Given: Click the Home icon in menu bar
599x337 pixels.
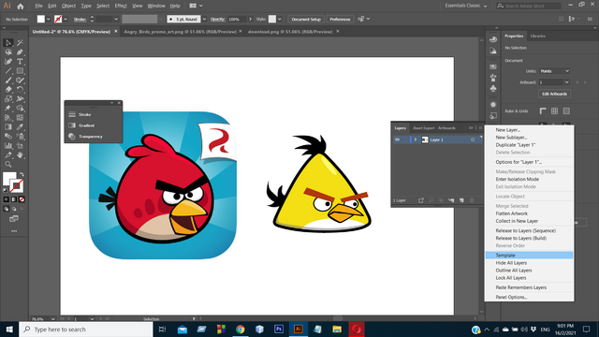Looking at the screenshot, I should click(21, 7).
